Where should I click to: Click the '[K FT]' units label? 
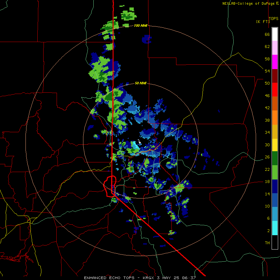click(263, 21)
